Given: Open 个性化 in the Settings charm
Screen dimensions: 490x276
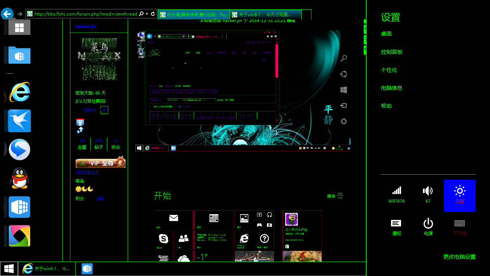Looking at the screenshot, I should [389, 70].
